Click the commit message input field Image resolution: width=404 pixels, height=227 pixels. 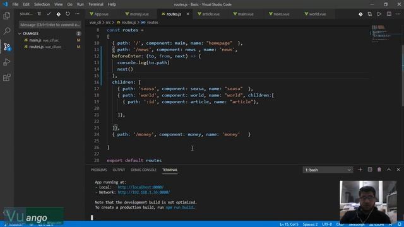(x=50, y=25)
